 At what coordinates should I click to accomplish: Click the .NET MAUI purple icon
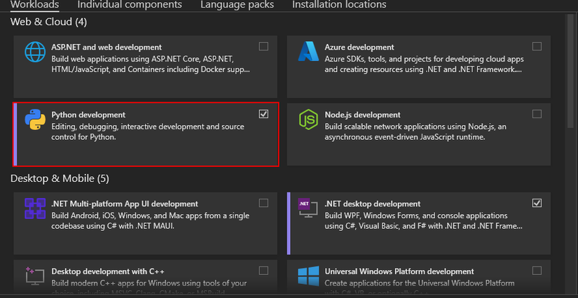35,208
